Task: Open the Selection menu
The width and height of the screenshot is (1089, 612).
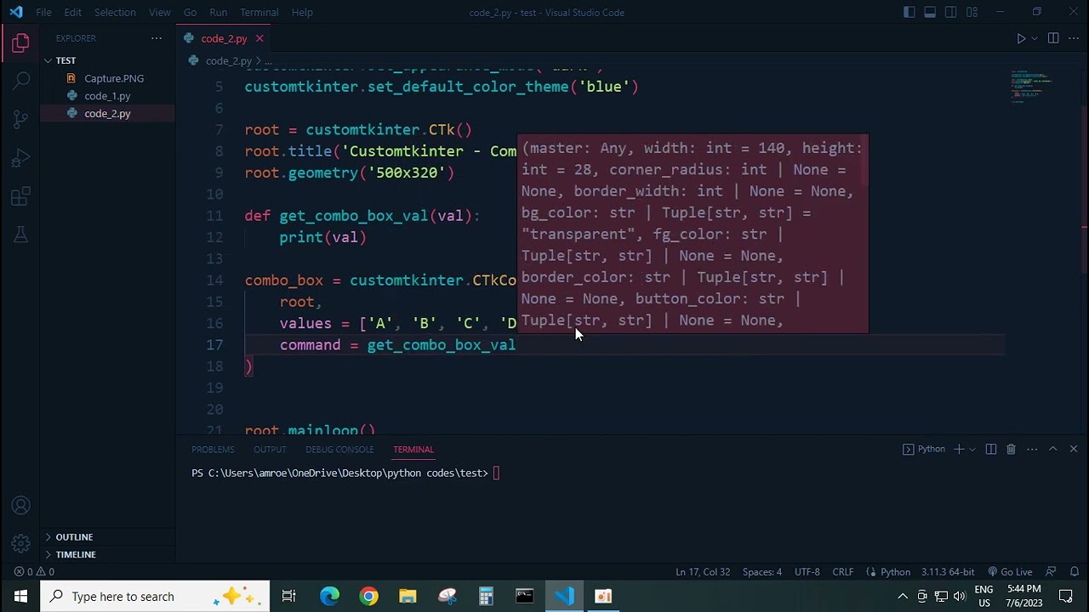Action: 115,12
